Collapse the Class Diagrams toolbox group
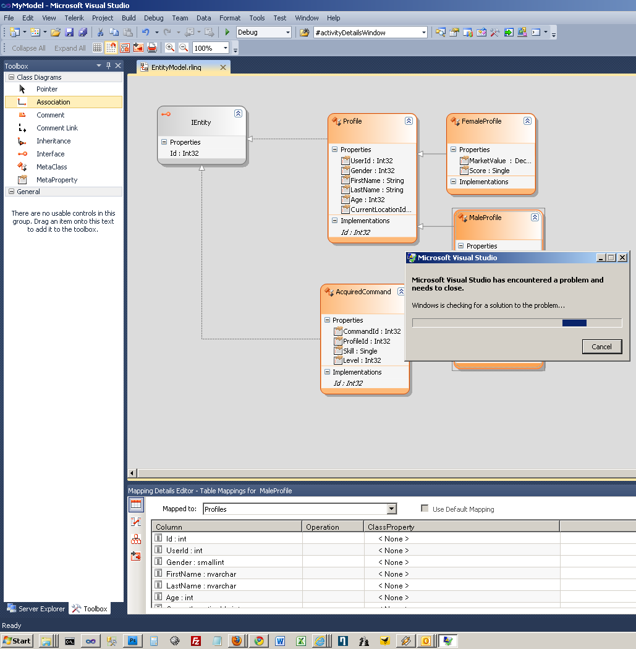 pyautogui.click(x=11, y=77)
